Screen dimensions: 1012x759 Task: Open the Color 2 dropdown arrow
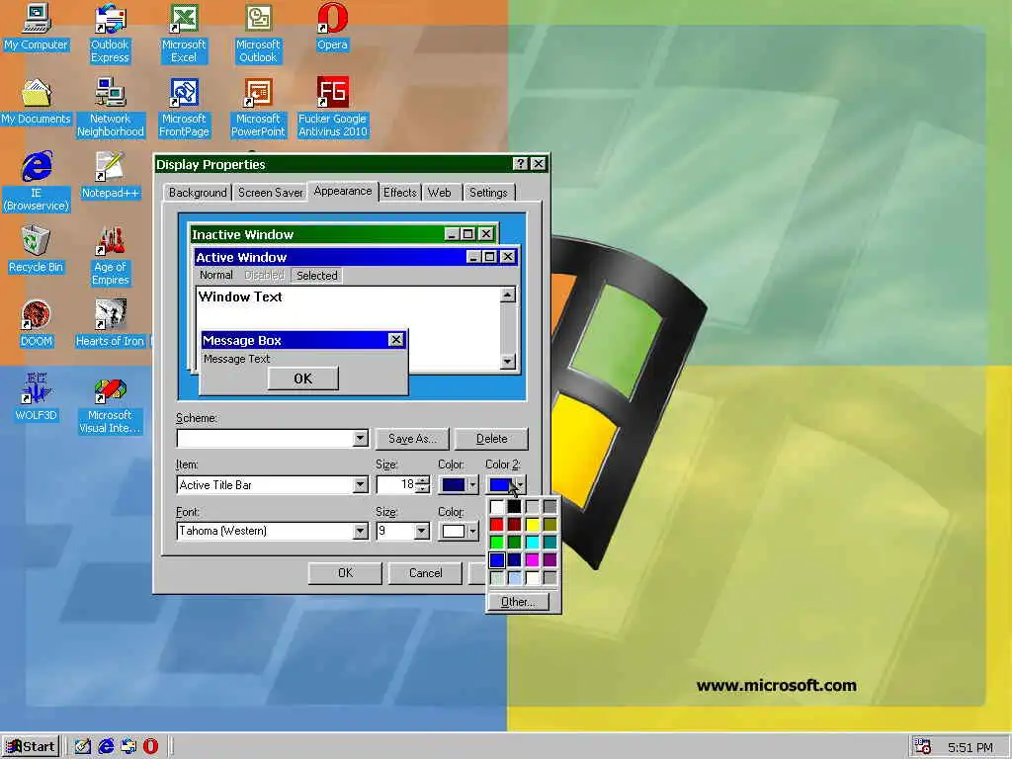(520, 484)
